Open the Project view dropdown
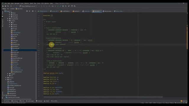 click(8, 11)
